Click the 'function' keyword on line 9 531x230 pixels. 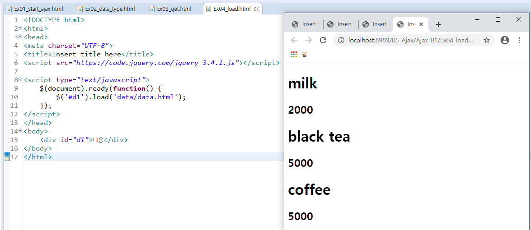click(129, 88)
